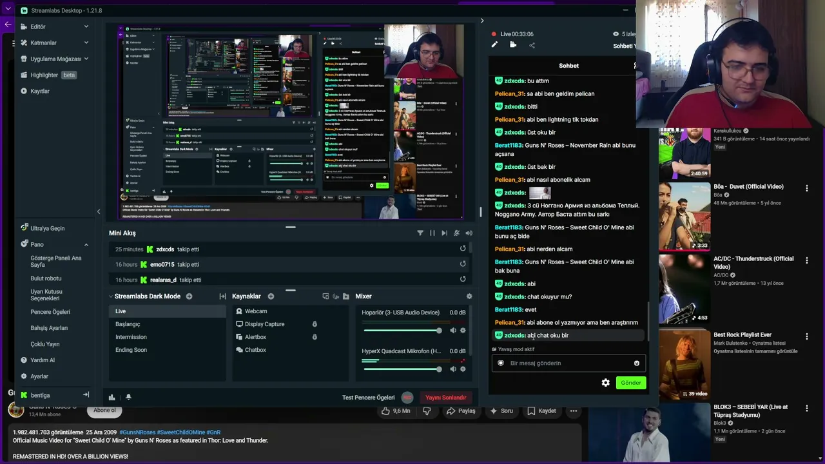End the stream with Yayını Sonlandır
Image resolution: width=825 pixels, height=464 pixels.
point(445,398)
